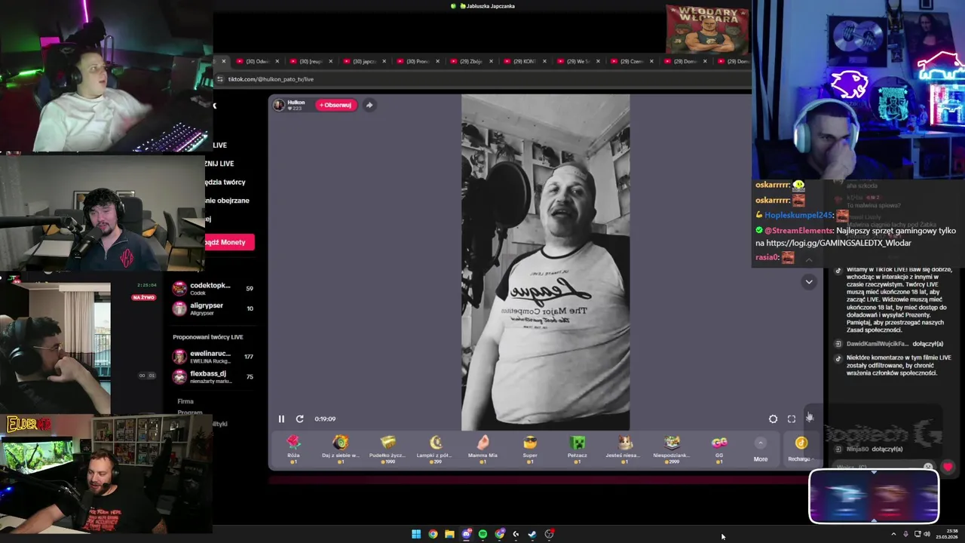Open File Explorer from taskbar
965x543 pixels.
449,534
